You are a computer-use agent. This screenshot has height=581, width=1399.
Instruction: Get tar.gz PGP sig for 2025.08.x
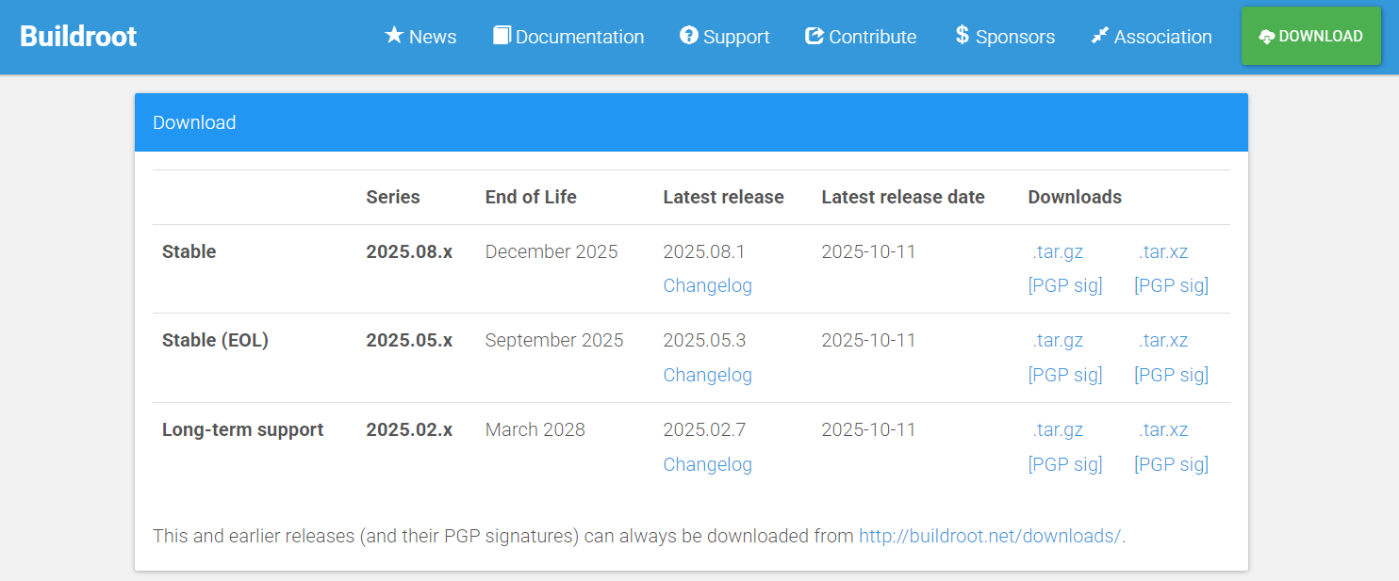1065,285
